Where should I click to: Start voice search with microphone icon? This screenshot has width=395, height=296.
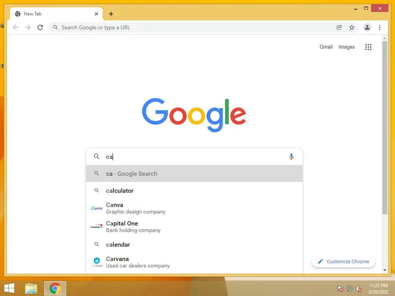click(291, 156)
